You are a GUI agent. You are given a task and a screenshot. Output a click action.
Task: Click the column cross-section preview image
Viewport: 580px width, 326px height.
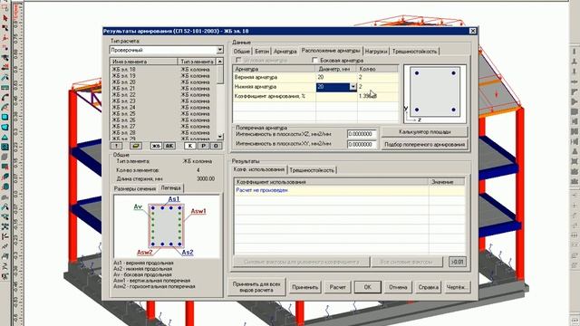pos(435,93)
